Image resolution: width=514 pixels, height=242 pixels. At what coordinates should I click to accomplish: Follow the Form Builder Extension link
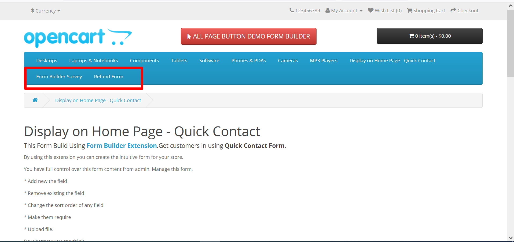122,146
